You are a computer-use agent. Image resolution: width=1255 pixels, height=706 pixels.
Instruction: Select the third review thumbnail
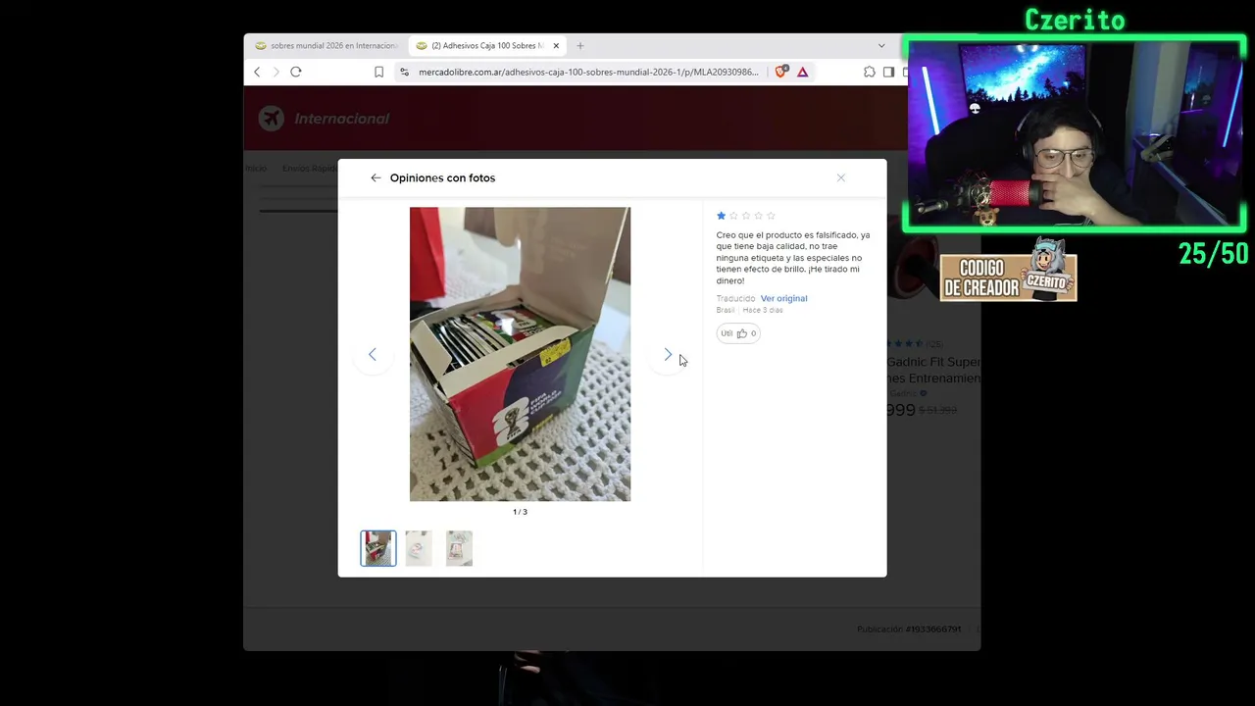pyautogui.click(x=459, y=548)
